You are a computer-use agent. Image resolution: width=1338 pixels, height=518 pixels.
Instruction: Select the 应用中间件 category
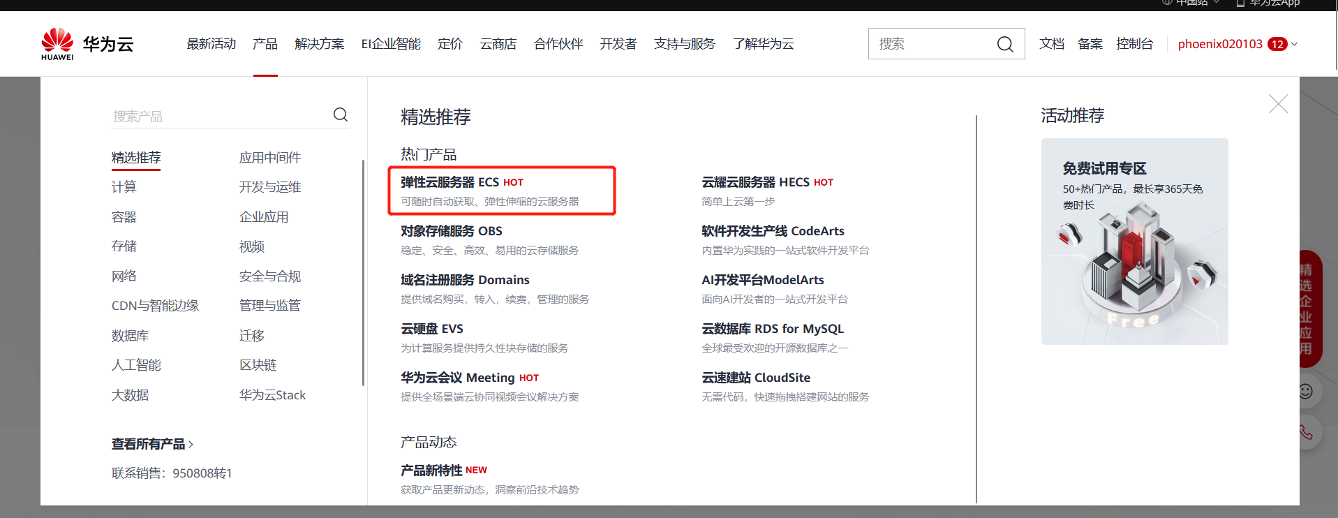click(270, 158)
